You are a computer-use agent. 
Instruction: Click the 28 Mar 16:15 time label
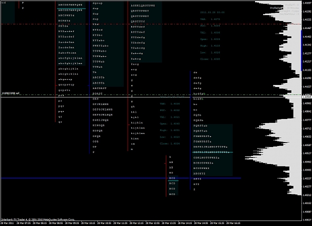click(233, 223)
